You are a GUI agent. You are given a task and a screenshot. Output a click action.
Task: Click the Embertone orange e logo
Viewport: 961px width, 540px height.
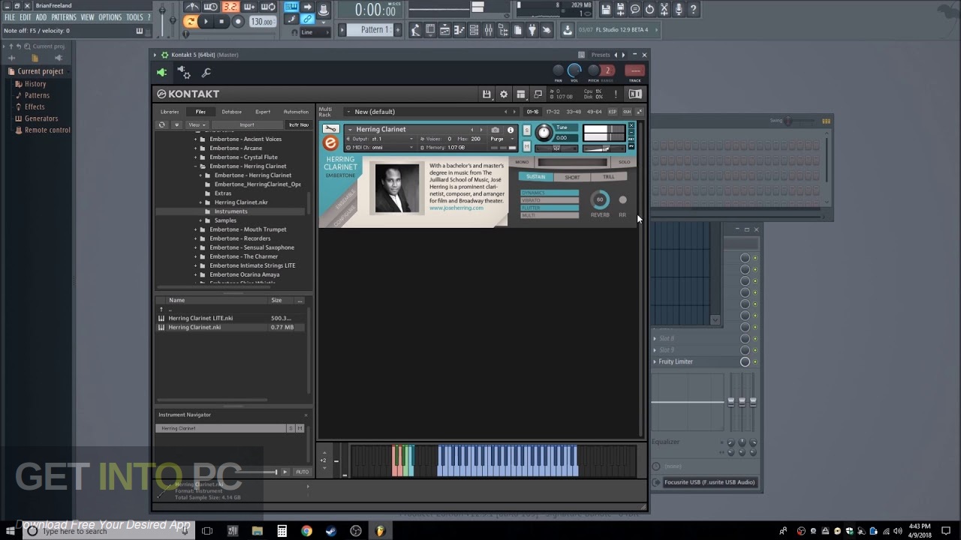pyautogui.click(x=330, y=143)
